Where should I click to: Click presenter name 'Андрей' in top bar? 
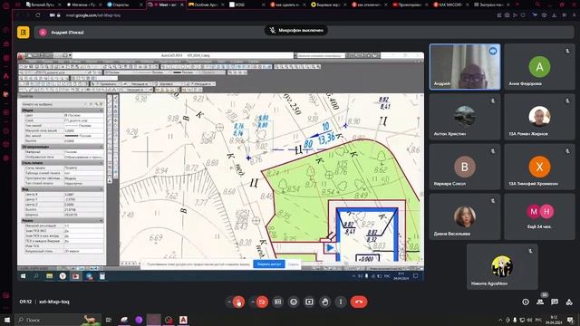point(67,33)
